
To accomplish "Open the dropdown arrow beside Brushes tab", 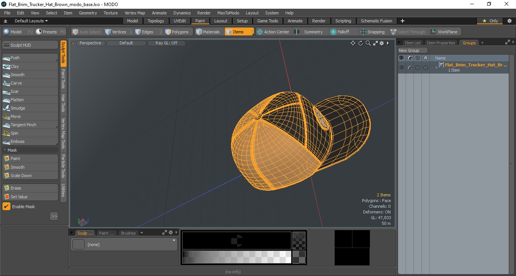I will tap(142, 233).
